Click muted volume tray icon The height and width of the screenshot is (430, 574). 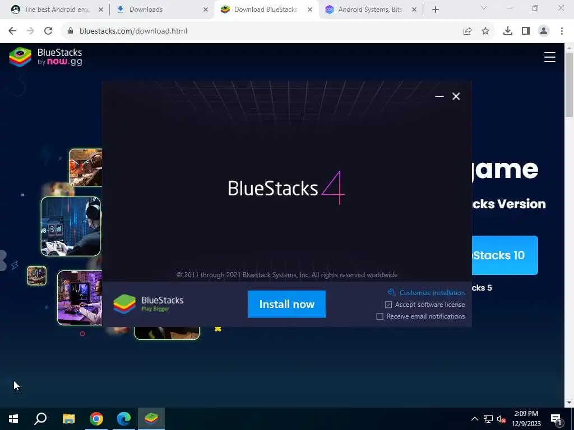[502, 419]
